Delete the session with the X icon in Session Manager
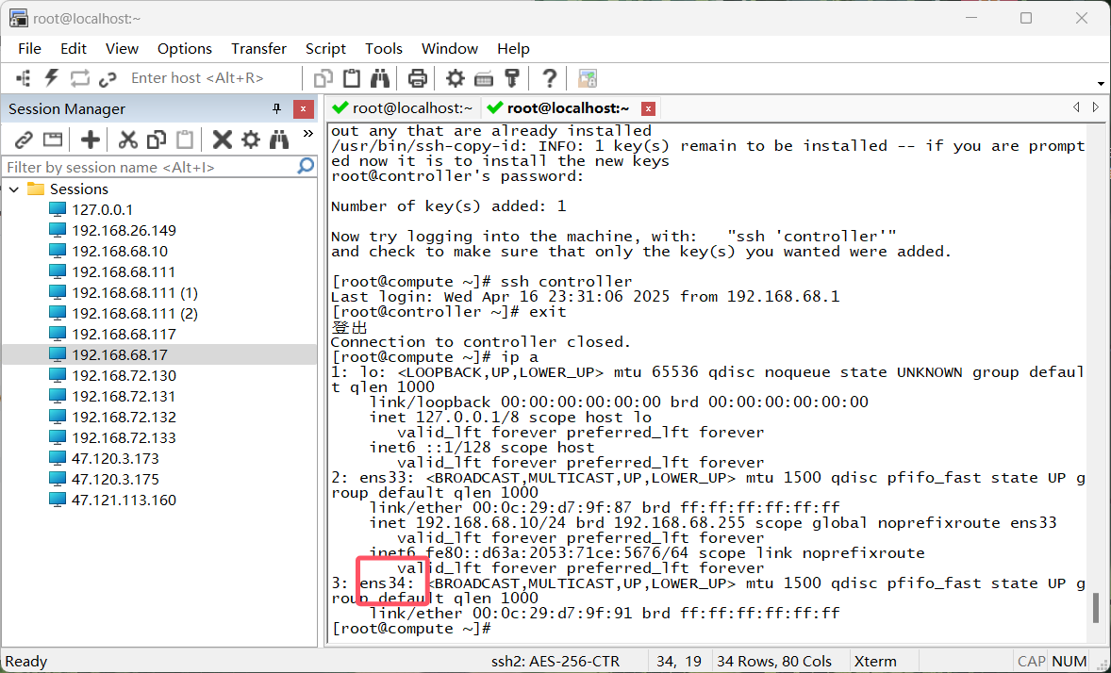This screenshot has height=673, width=1111. pos(222,140)
